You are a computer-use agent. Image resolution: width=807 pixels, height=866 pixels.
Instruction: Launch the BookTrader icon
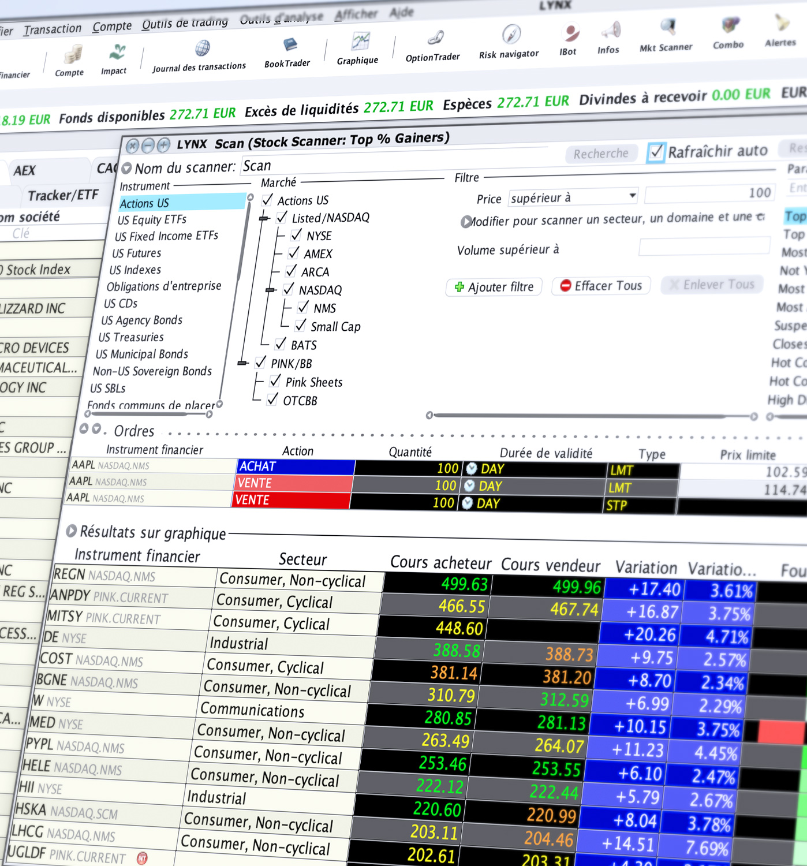pyautogui.click(x=290, y=44)
